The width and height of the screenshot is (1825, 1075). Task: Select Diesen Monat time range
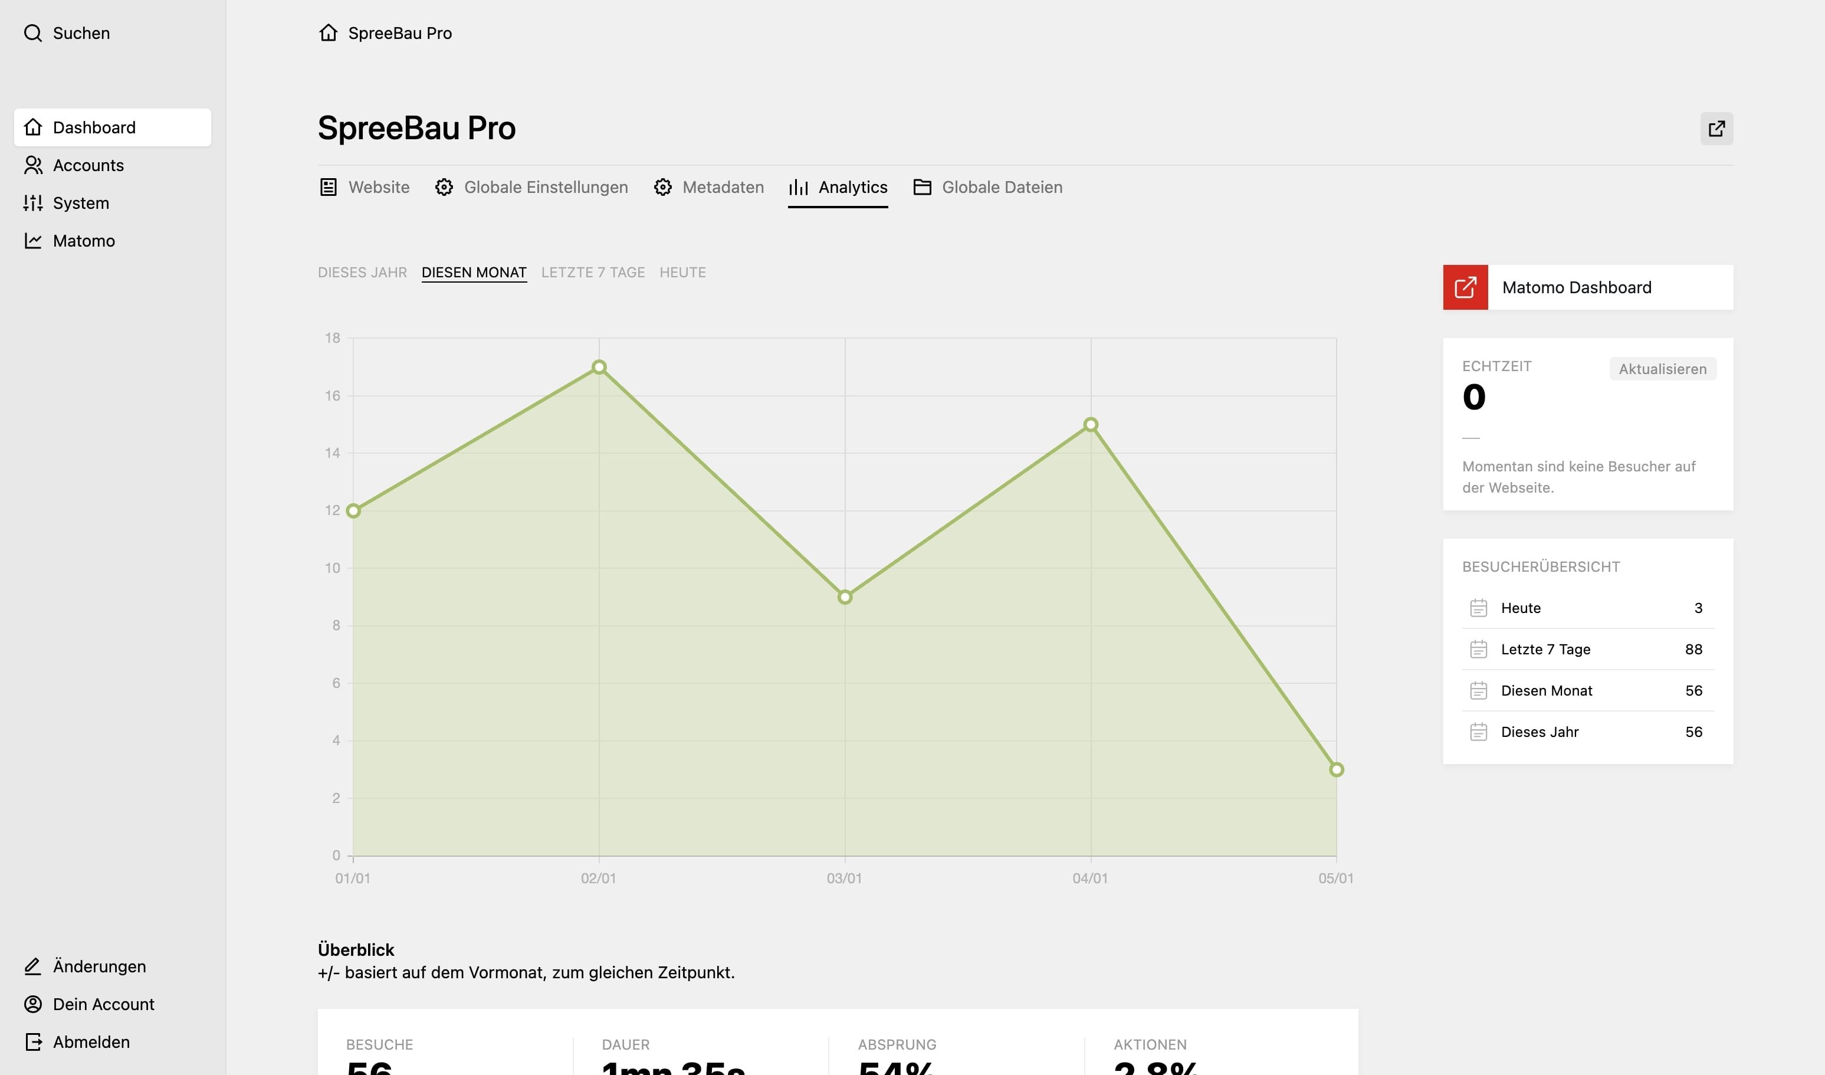point(474,273)
